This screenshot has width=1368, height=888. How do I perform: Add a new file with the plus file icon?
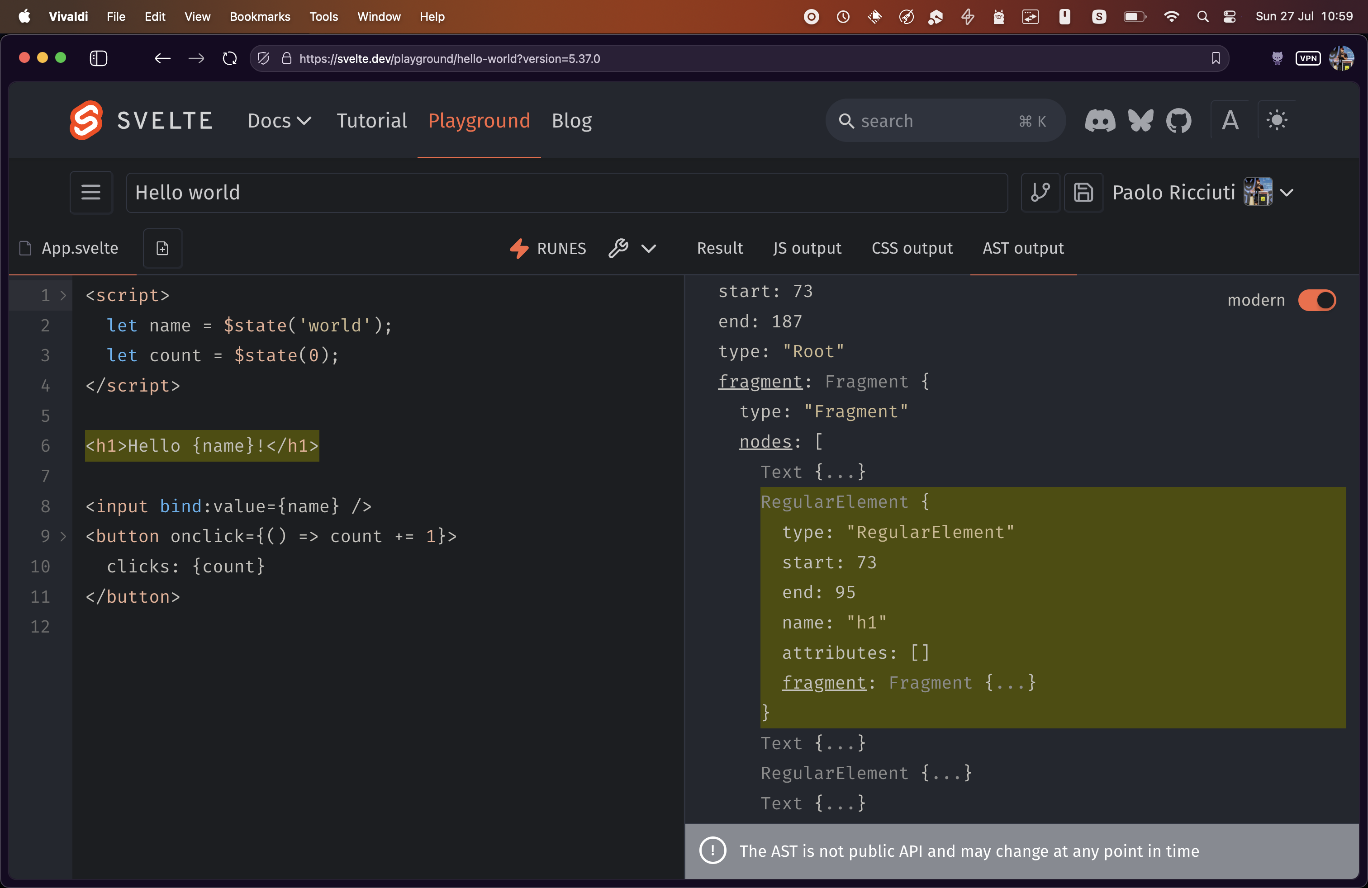(163, 248)
